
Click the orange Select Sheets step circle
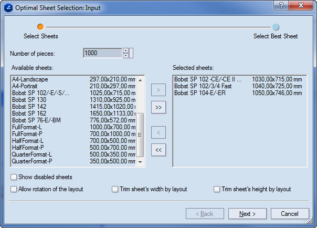[x=40, y=27]
